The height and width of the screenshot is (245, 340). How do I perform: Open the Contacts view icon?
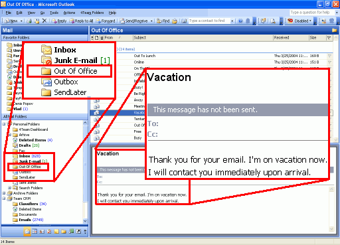coord(42,232)
